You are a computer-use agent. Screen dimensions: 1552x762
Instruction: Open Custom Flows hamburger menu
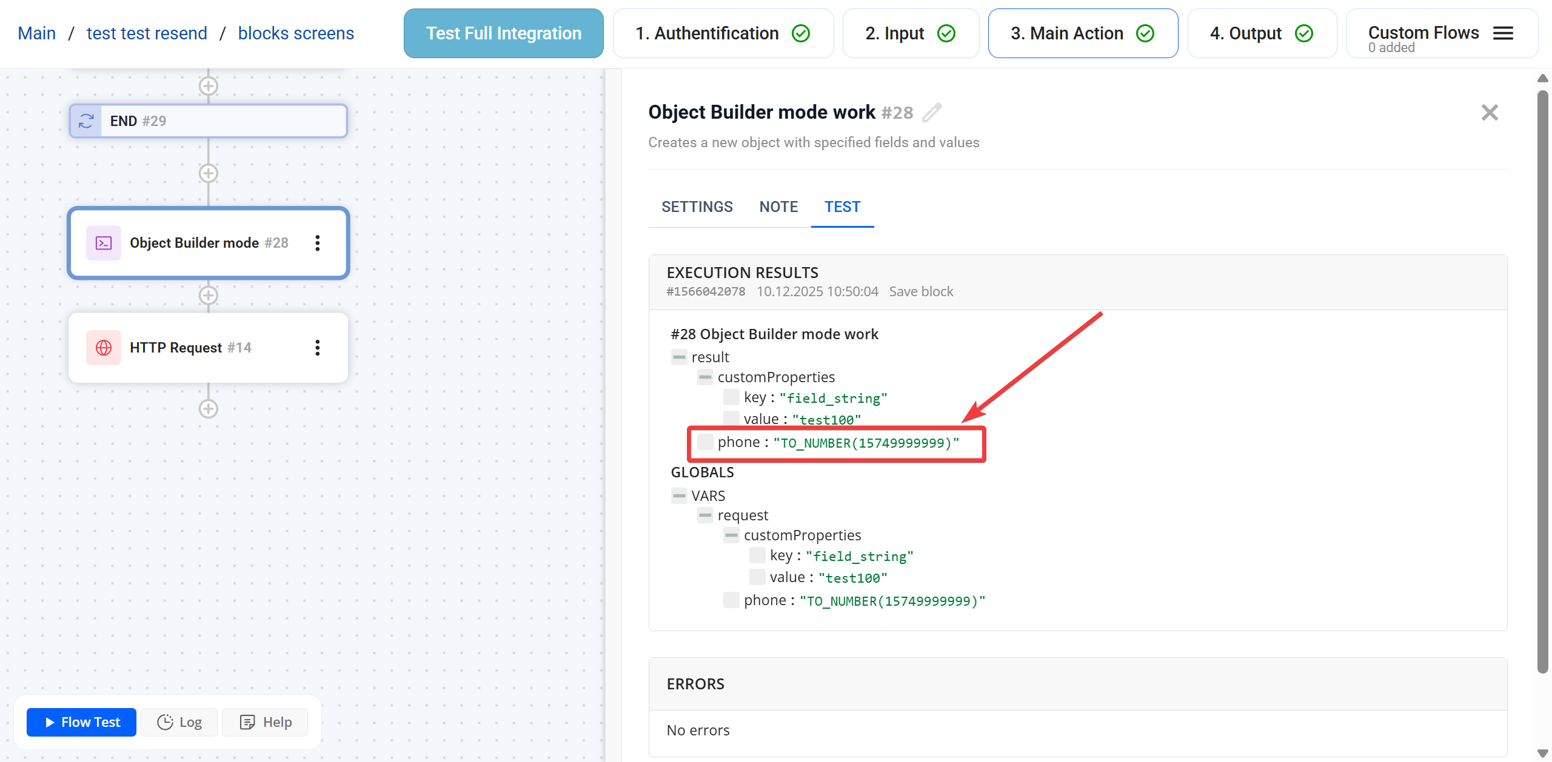[1503, 33]
